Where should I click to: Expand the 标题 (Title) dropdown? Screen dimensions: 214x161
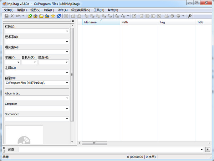[67, 31]
